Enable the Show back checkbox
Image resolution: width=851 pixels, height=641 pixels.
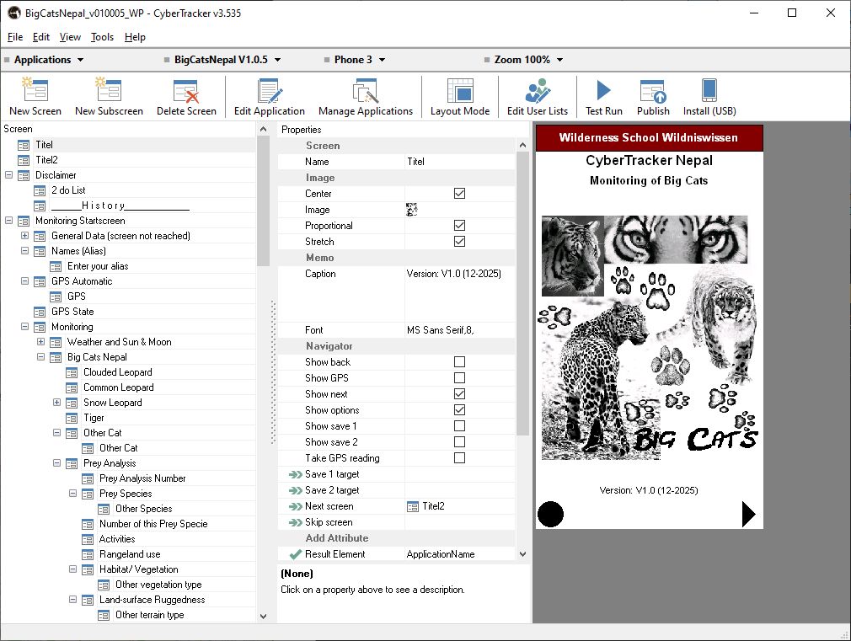(459, 362)
